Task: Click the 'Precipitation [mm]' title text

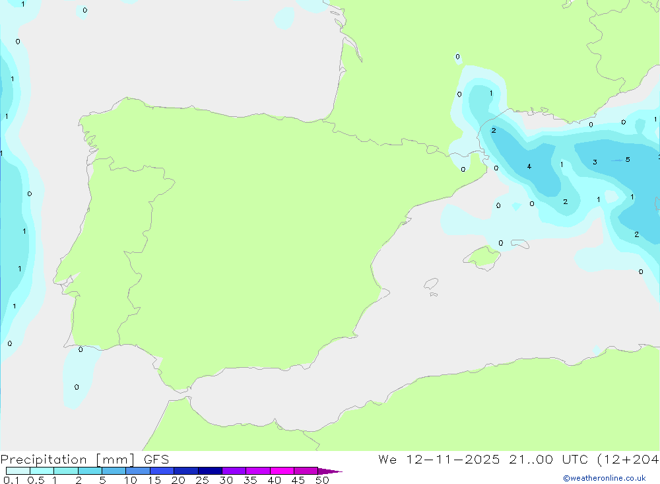Action: pos(67,459)
